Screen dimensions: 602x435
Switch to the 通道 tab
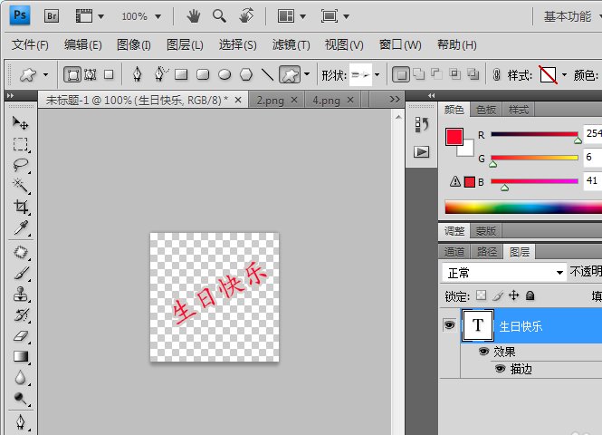(455, 251)
